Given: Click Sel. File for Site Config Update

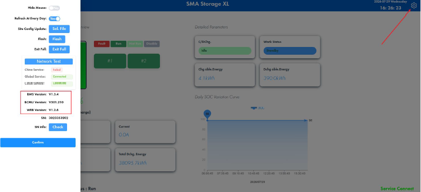Looking at the screenshot, I should tap(59, 29).
